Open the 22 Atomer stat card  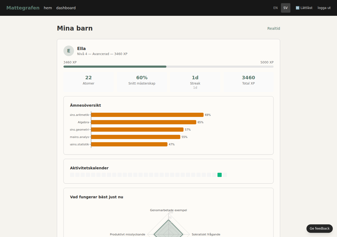(88, 82)
